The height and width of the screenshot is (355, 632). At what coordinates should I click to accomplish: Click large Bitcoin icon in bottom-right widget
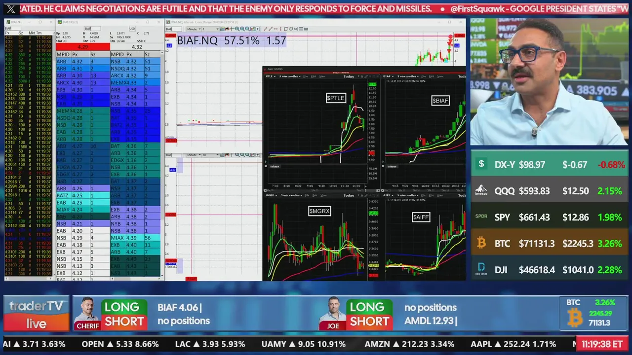point(575,318)
